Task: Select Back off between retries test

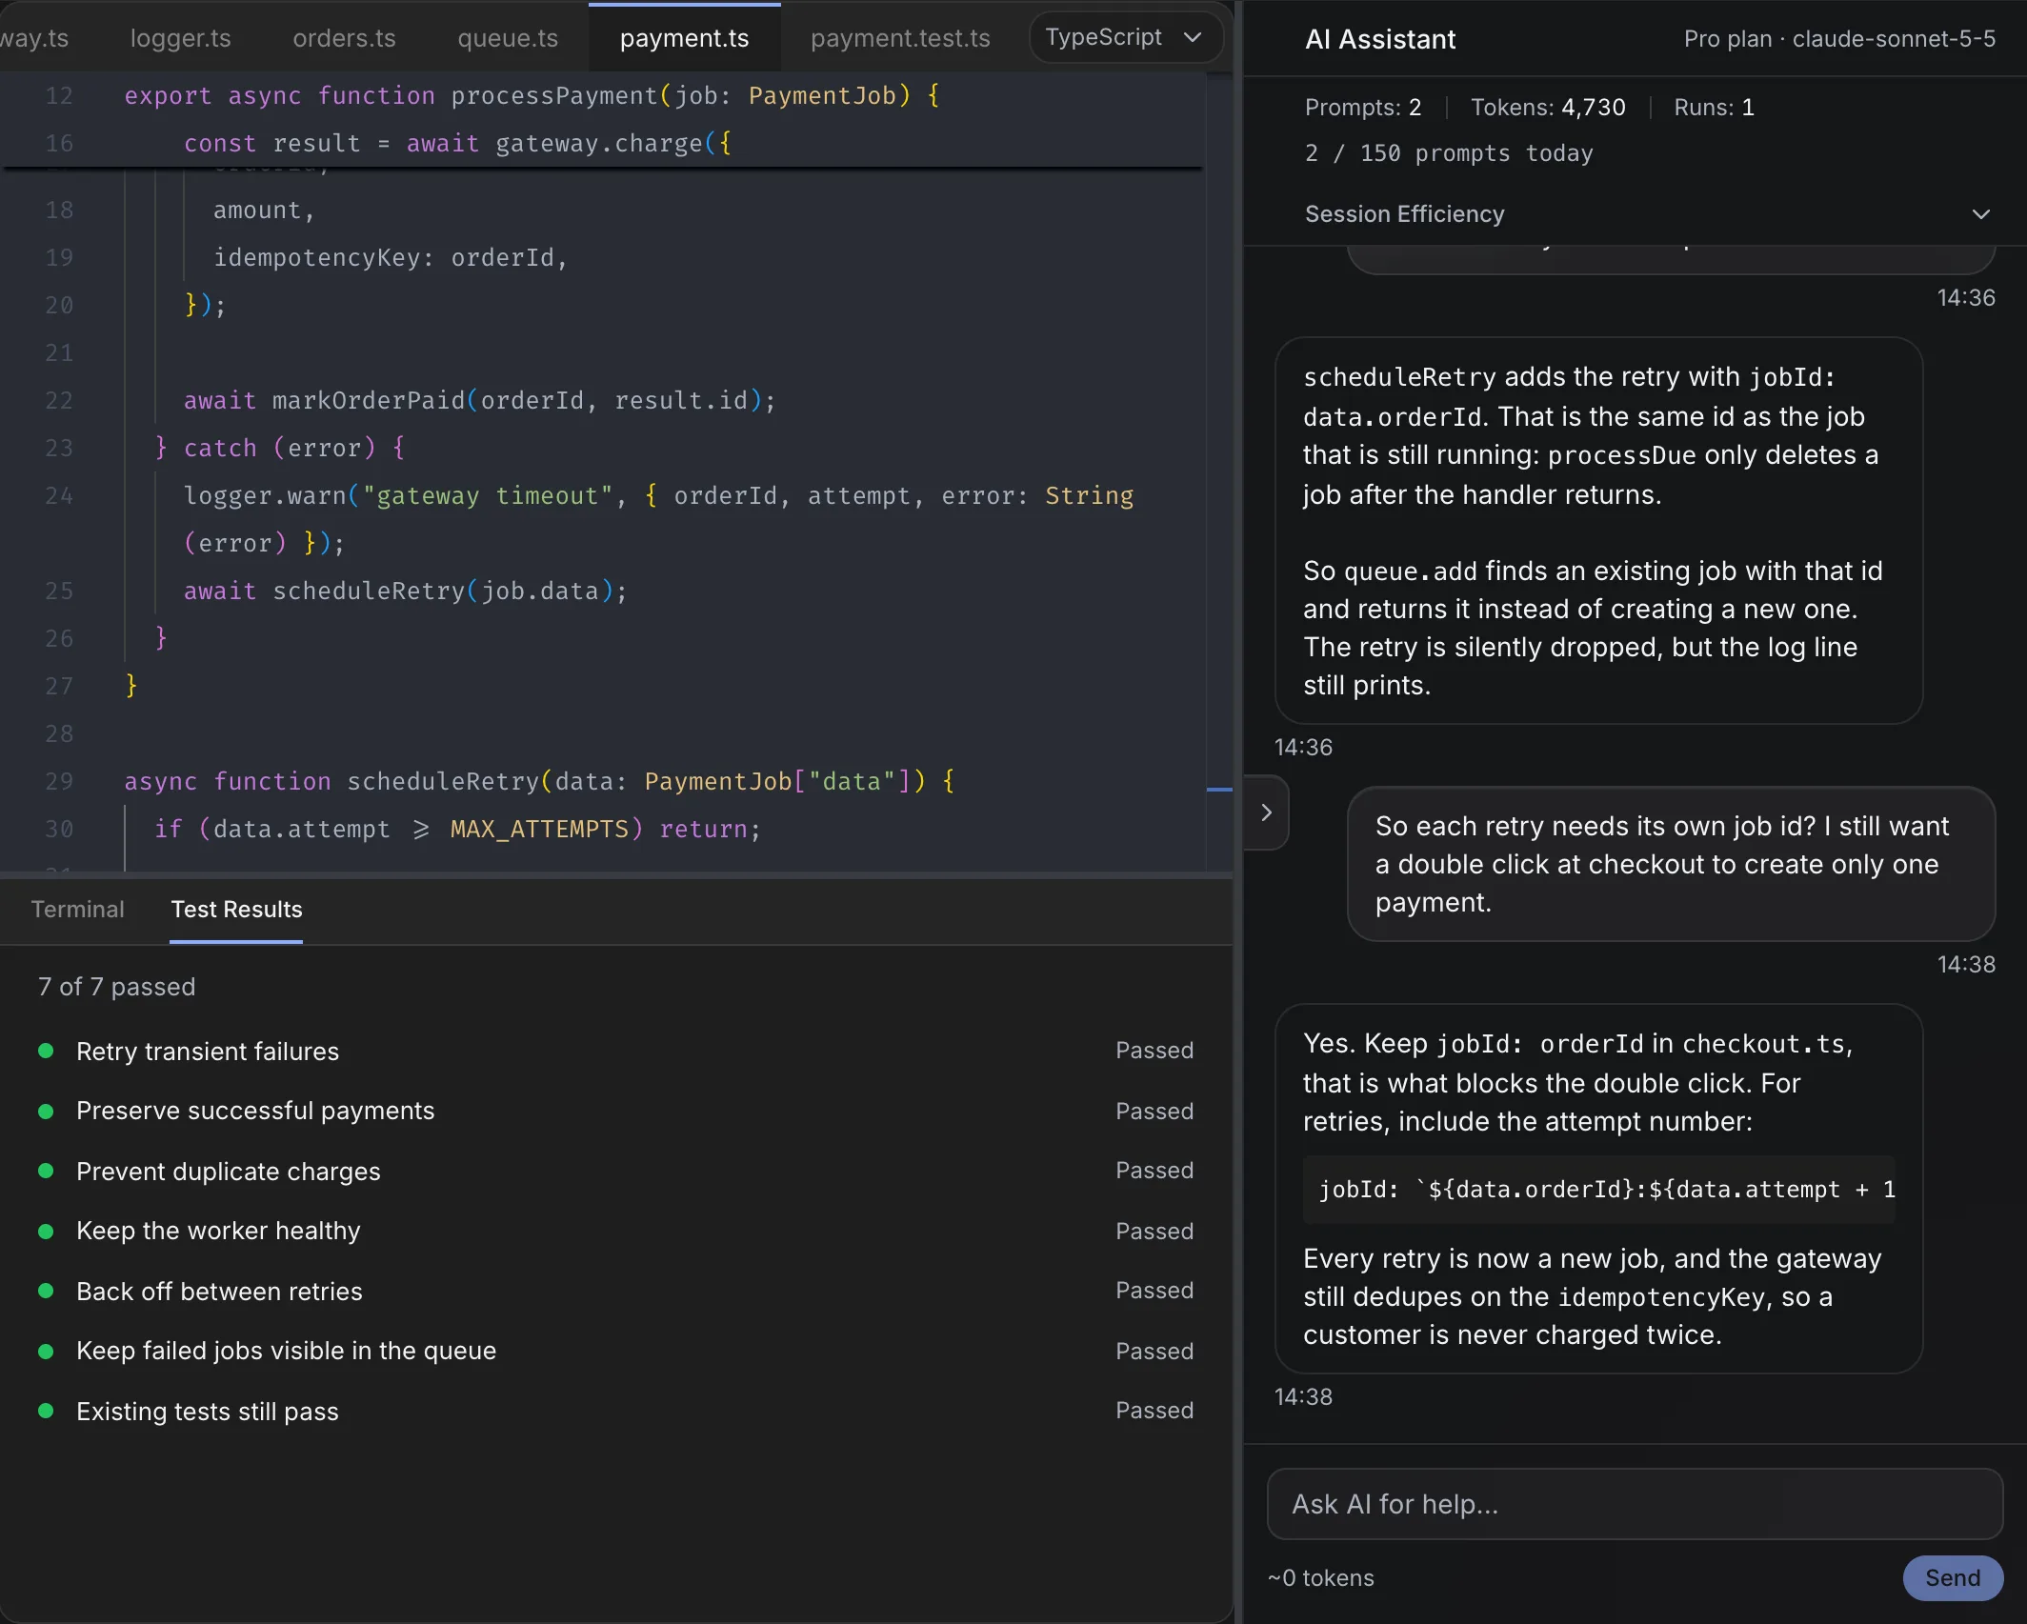Action: (615, 1291)
